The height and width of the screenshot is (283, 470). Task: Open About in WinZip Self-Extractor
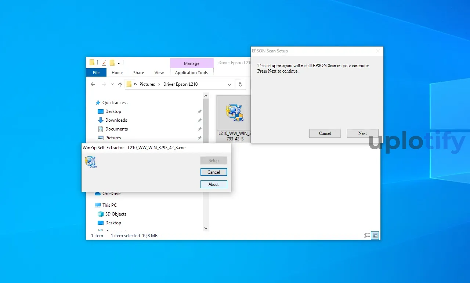tap(214, 184)
